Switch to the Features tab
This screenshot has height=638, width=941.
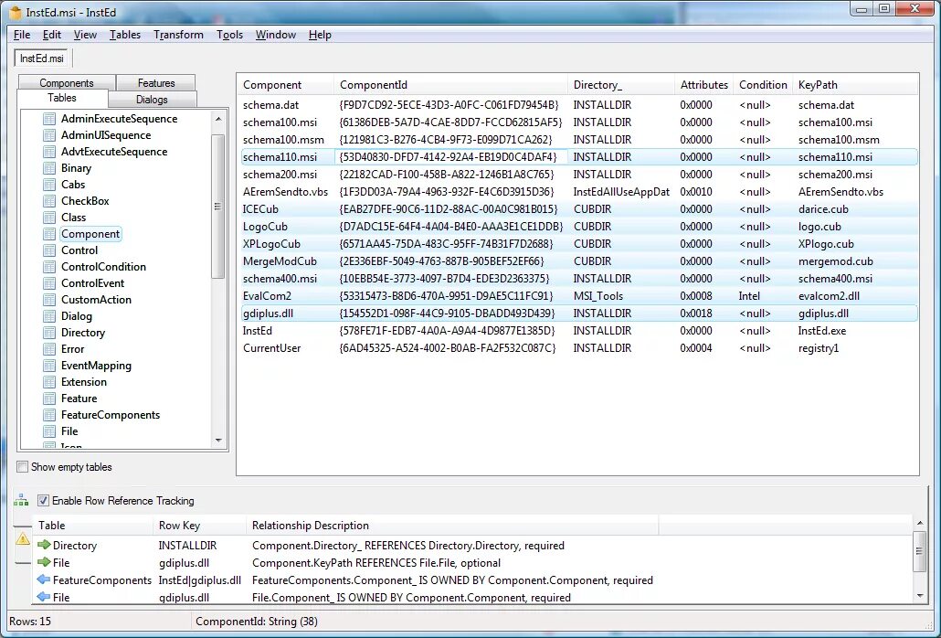155,81
